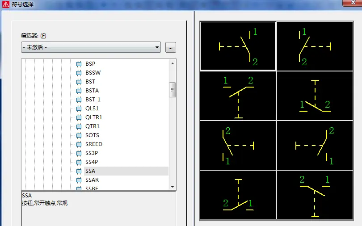Click the symbol icon beside SOTS
The image size is (362, 226).
coord(79,135)
